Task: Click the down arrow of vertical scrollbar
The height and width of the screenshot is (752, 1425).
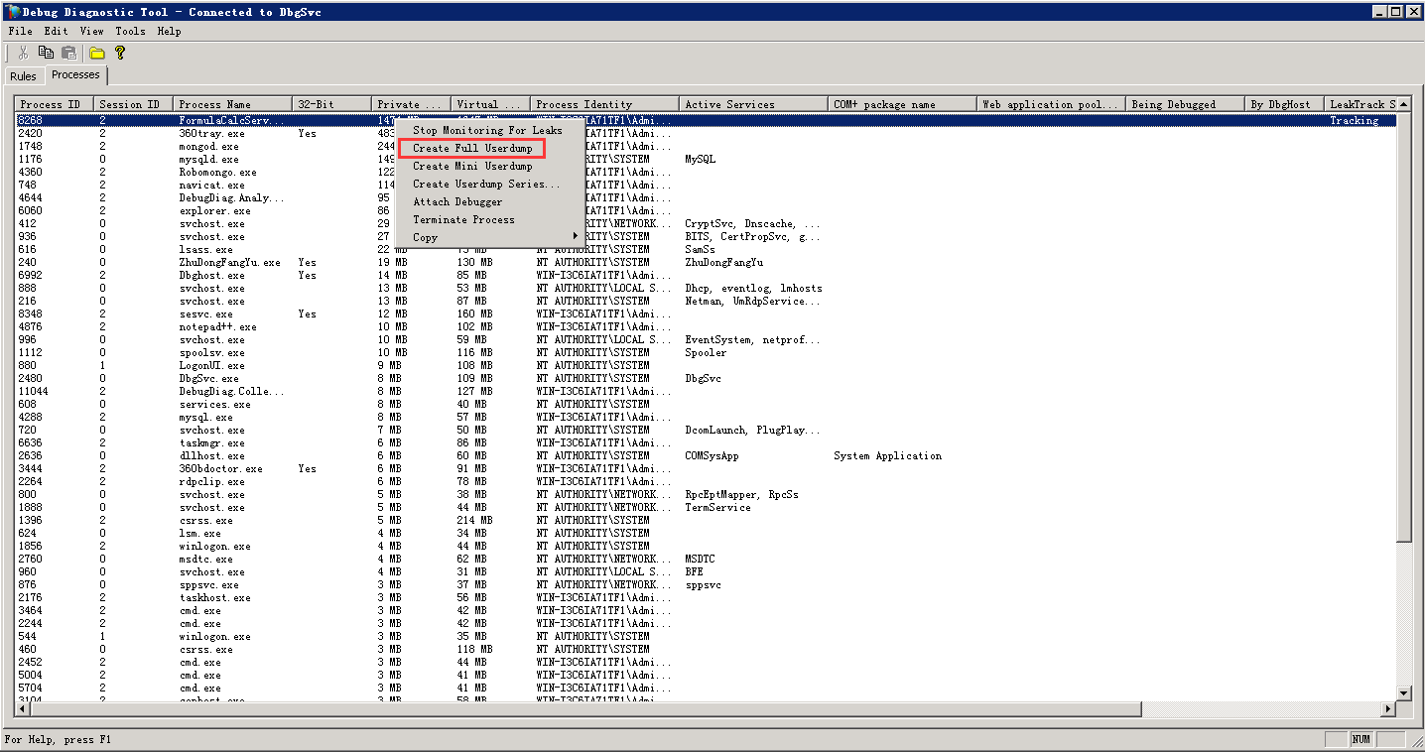Action: click(x=1403, y=692)
